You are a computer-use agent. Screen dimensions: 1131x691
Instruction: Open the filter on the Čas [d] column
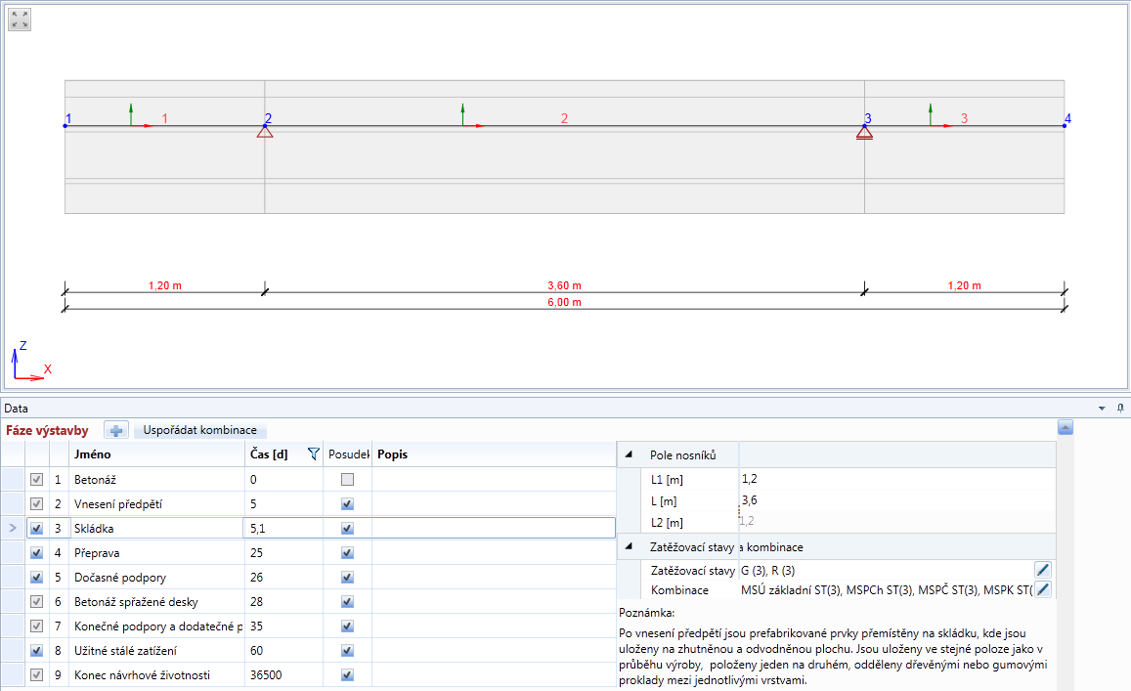pos(313,454)
